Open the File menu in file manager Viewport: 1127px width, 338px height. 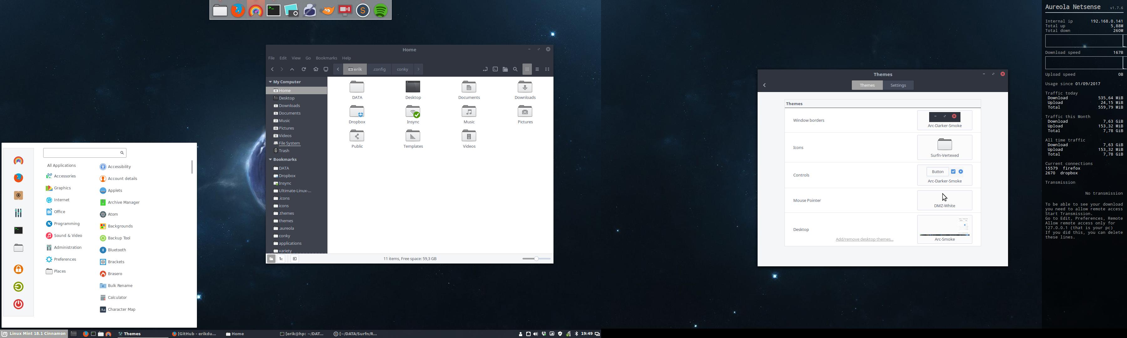coord(272,58)
